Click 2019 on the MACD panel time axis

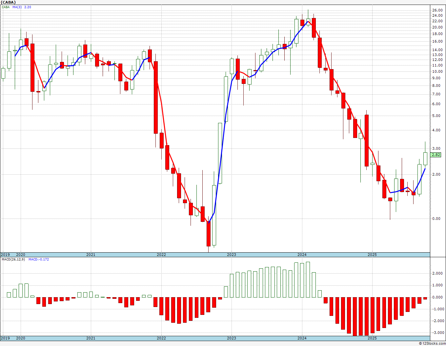[x=5, y=338]
